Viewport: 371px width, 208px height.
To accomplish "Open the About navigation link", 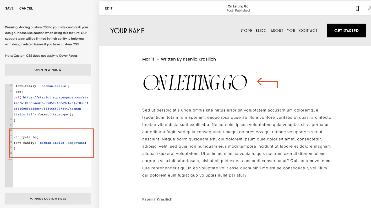I will pos(277,31).
